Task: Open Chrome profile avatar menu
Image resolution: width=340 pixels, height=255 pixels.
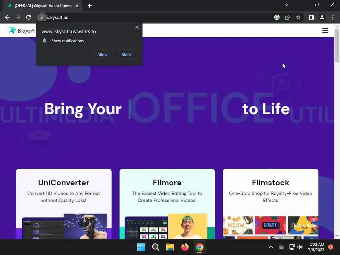Action: (x=322, y=17)
